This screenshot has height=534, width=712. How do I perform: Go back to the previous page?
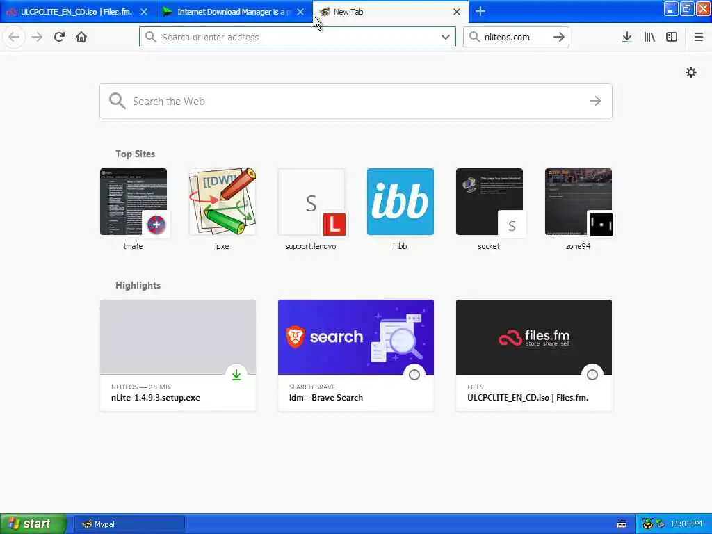(14, 37)
